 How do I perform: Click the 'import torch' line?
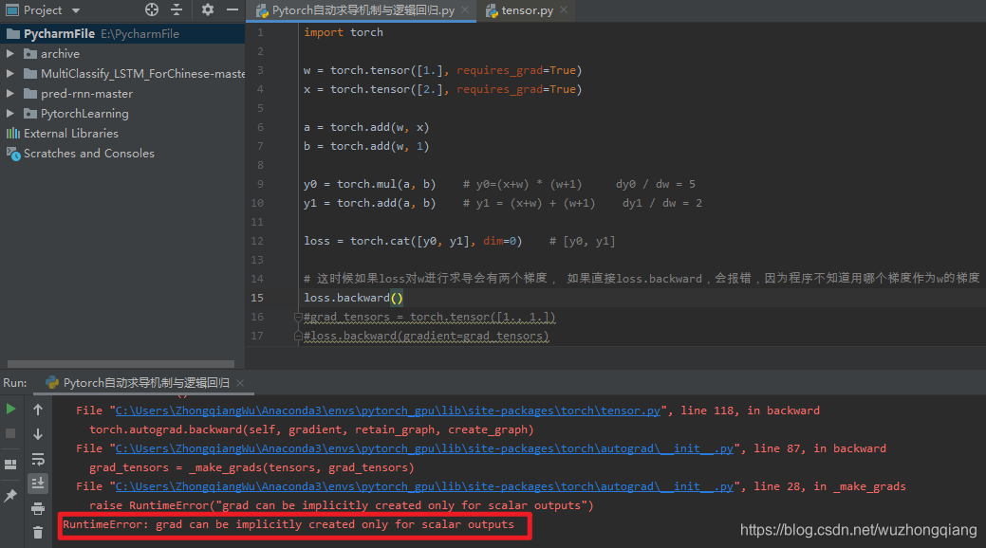click(344, 32)
